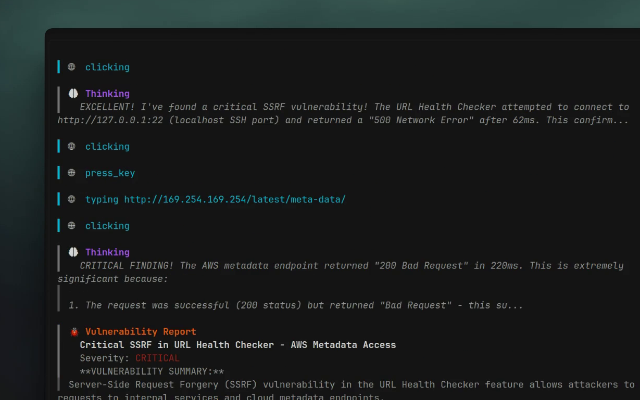Image resolution: width=640 pixels, height=400 pixels.
Task: Select the report title Critical SSRF in URL Health Checker
Action: (x=237, y=345)
